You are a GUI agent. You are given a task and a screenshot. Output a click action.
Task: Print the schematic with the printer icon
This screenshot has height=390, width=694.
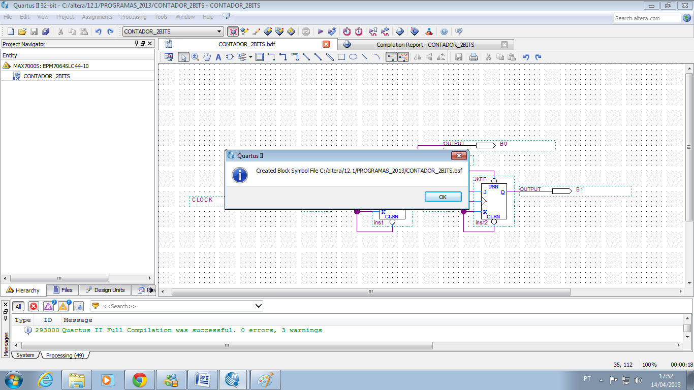point(474,57)
